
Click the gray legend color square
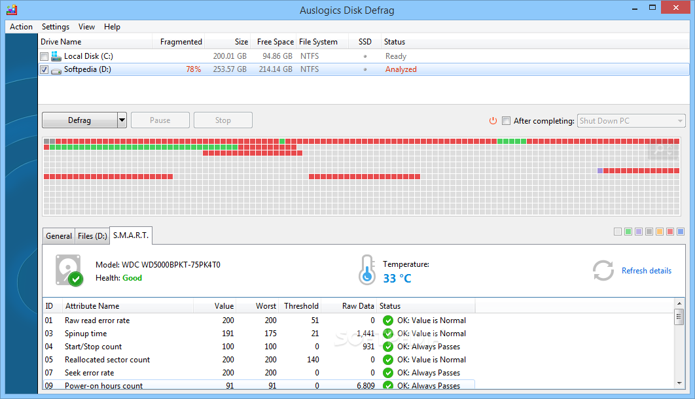coord(649,232)
